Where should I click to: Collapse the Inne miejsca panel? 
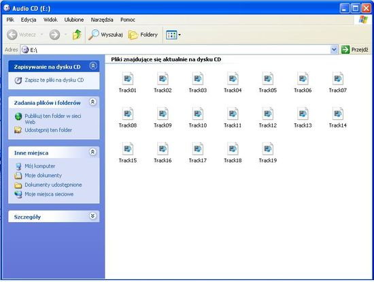point(92,152)
